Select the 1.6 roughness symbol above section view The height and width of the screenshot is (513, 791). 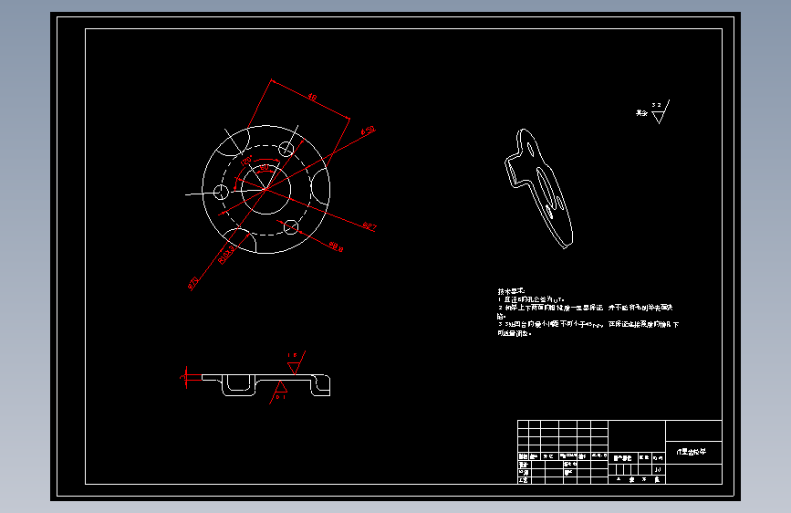295,363
